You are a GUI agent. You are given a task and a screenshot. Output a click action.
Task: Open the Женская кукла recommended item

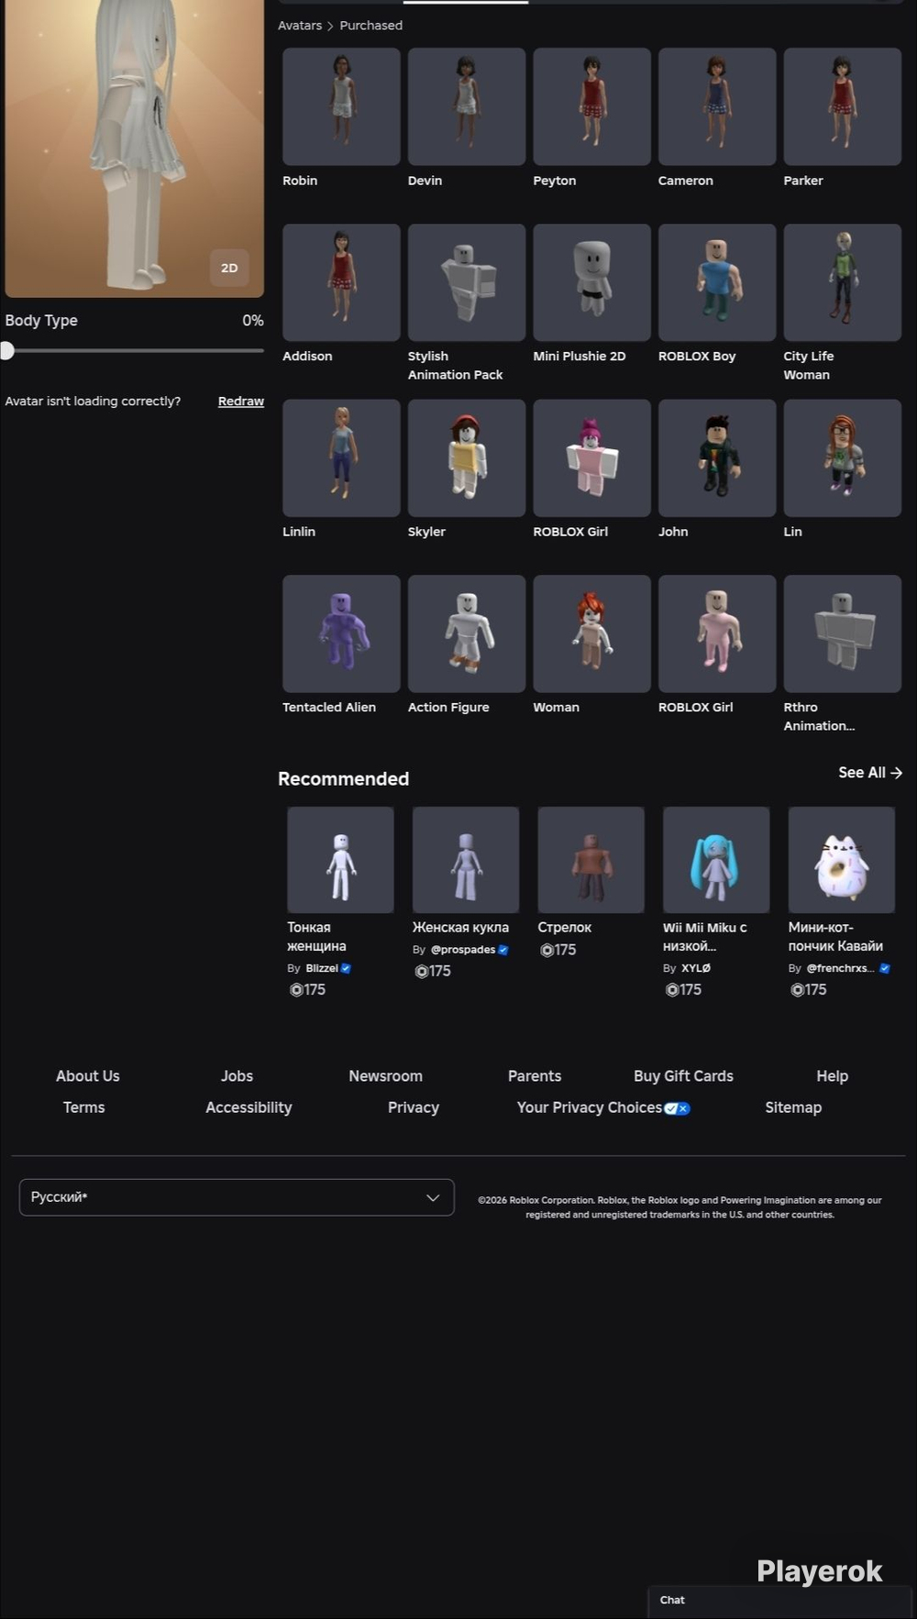pyautogui.click(x=466, y=860)
